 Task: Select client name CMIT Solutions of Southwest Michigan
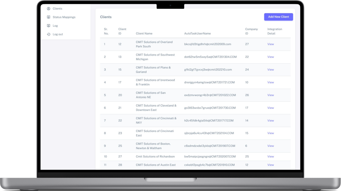(x=155, y=57)
